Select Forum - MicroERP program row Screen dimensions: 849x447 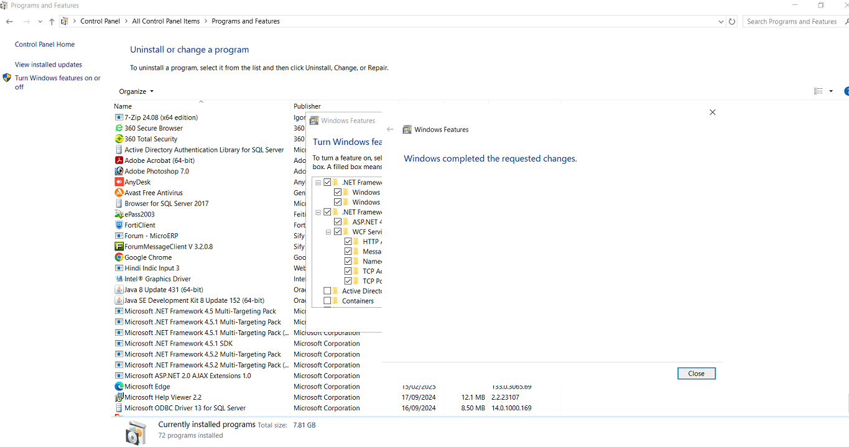[x=151, y=236]
